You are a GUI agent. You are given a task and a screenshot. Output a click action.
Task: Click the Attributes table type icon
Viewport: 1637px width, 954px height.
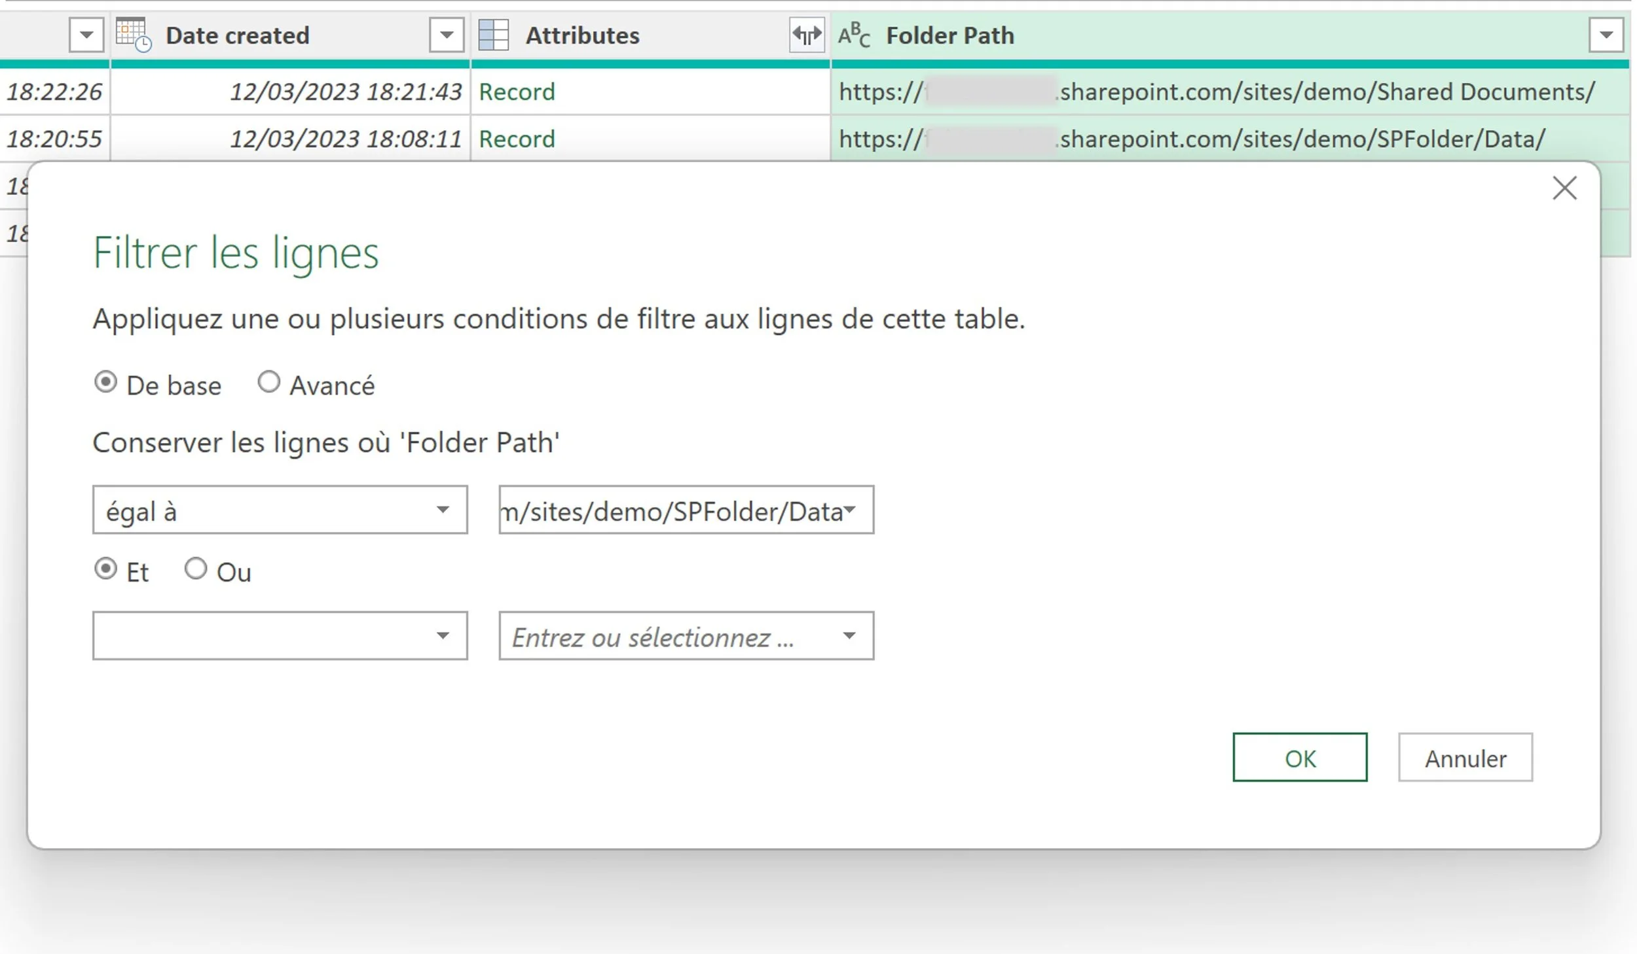[494, 35]
